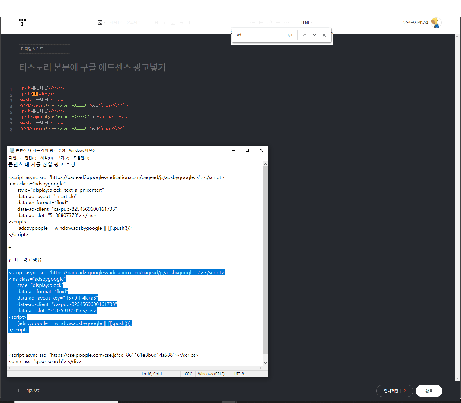Open Notepad 보기(V) menu

(x=63, y=158)
